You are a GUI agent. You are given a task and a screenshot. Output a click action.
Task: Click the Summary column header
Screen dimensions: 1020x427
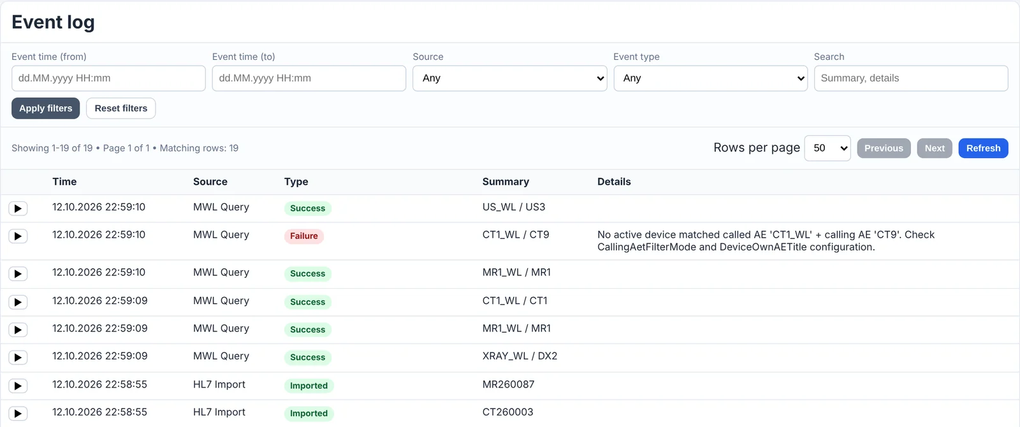(x=506, y=182)
